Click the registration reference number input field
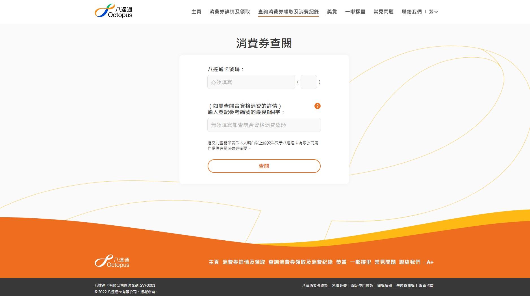The width and height of the screenshot is (530, 296). tap(264, 125)
